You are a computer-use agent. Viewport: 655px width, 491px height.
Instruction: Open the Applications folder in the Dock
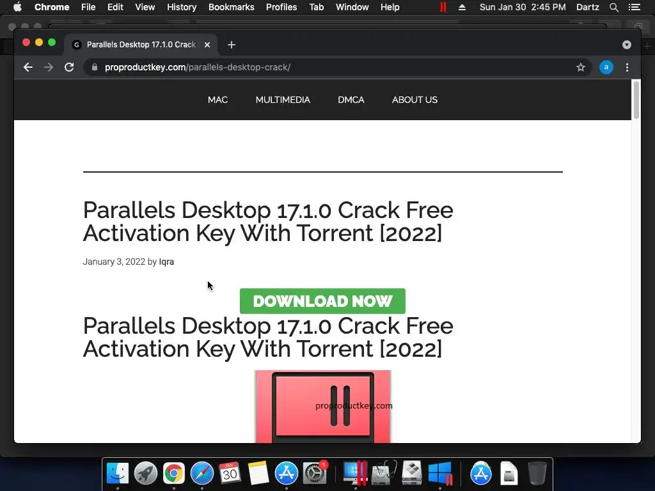click(481, 474)
